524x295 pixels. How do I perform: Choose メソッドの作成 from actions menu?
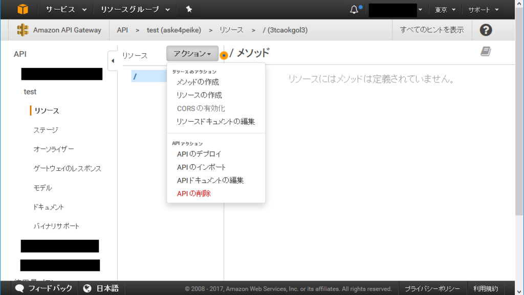click(198, 82)
